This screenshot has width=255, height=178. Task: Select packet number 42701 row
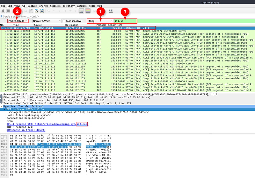127,31
